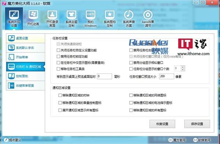The image size is (220, 144).
Task: Click the 预览桌面延时 milliseconds input field
Action: tap(104, 76)
